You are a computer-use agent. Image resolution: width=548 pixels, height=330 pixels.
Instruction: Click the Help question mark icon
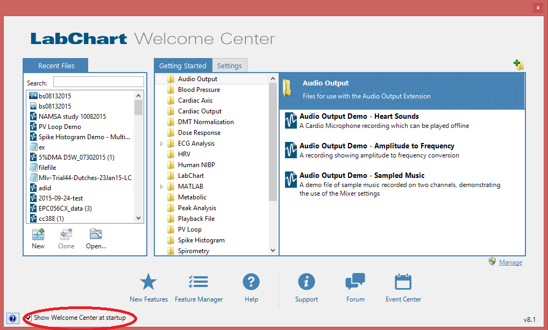tap(251, 282)
